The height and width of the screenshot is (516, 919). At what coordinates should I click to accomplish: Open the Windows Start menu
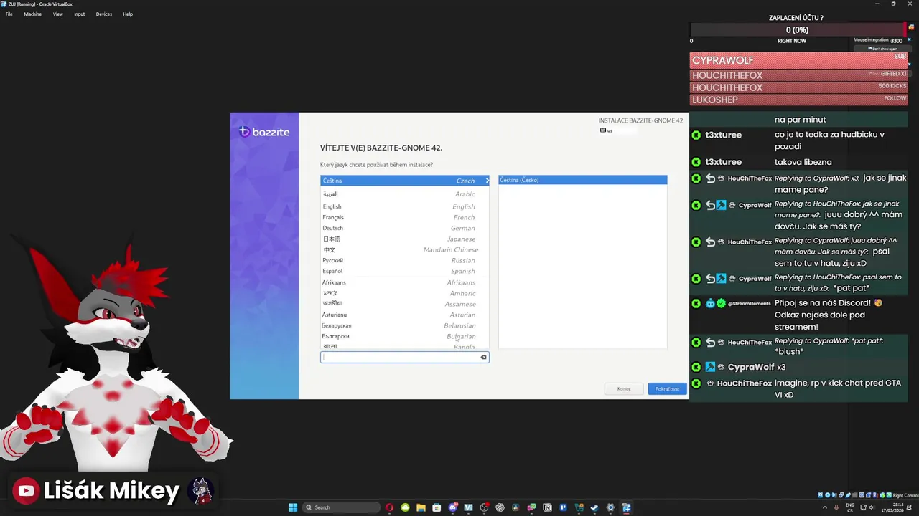[x=293, y=507]
